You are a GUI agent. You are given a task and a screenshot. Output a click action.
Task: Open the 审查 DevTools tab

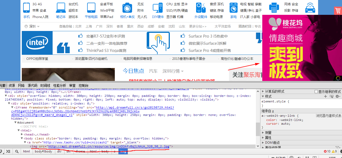click(72, 85)
